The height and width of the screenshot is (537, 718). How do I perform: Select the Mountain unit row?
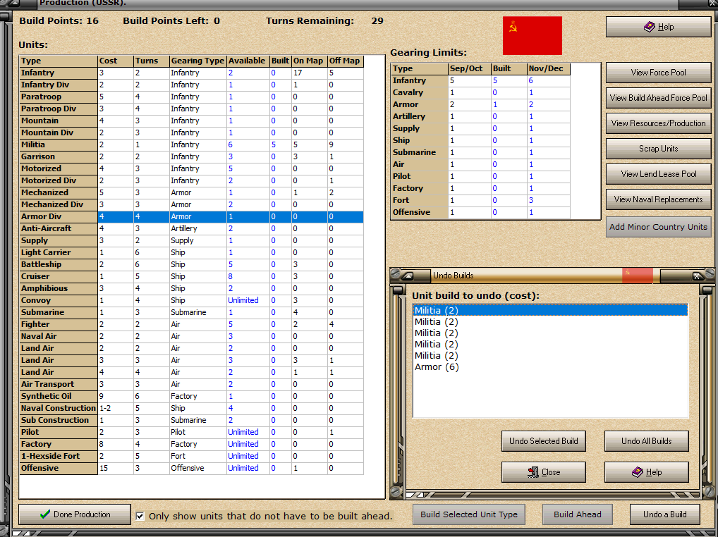coord(191,121)
